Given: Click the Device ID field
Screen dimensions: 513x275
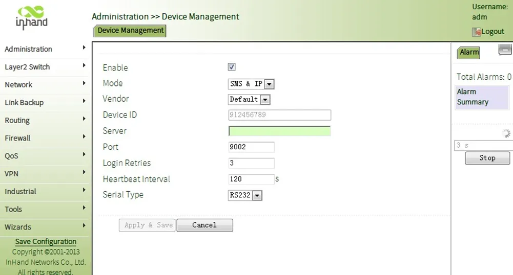Looking at the screenshot, I should click(280, 115).
